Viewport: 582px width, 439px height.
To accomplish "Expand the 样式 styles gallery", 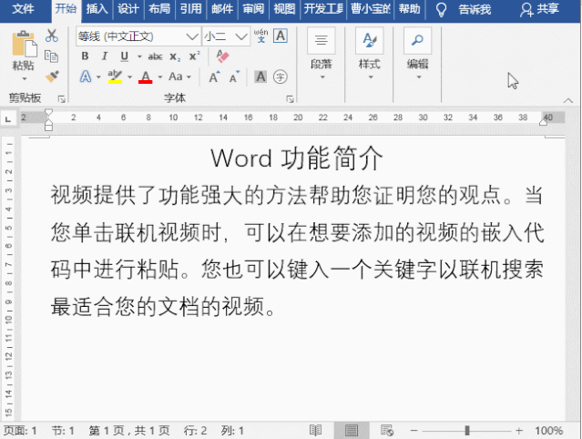I will pyautogui.click(x=369, y=55).
